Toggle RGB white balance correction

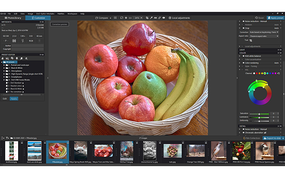[x=243, y=56]
